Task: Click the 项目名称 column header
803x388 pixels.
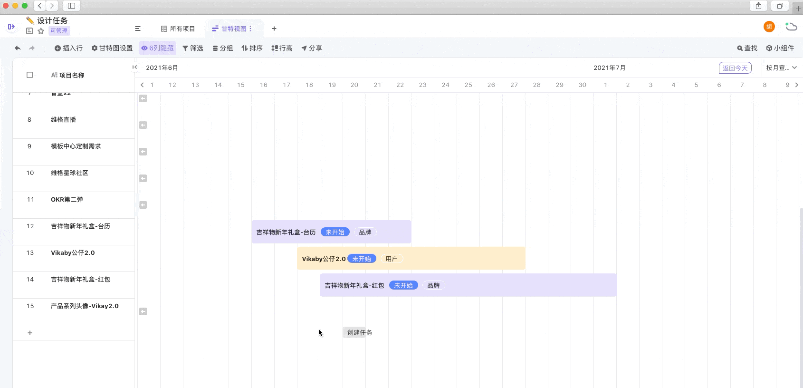Action: pos(68,75)
